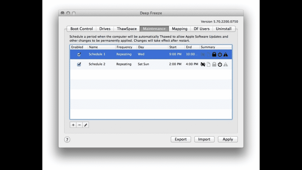Click the lock icon in Schedule 1 summary

point(214,54)
